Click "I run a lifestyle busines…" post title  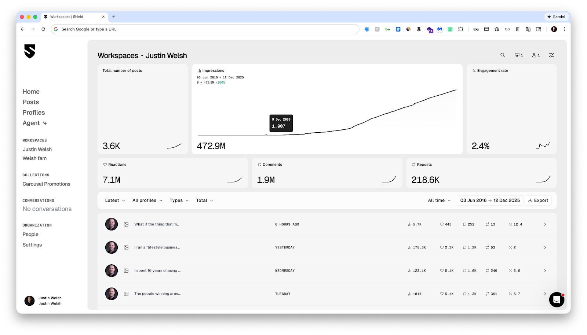(x=157, y=247)
